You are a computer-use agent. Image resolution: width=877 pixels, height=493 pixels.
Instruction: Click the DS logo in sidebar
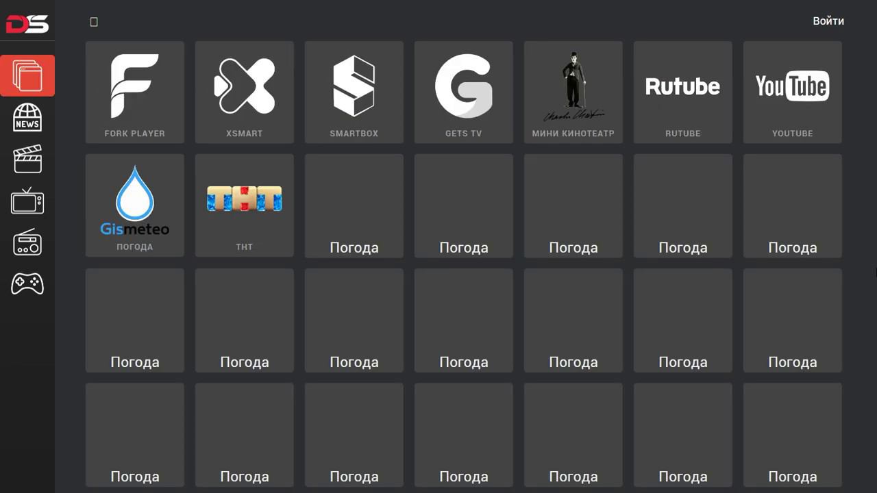coord(27,24)
